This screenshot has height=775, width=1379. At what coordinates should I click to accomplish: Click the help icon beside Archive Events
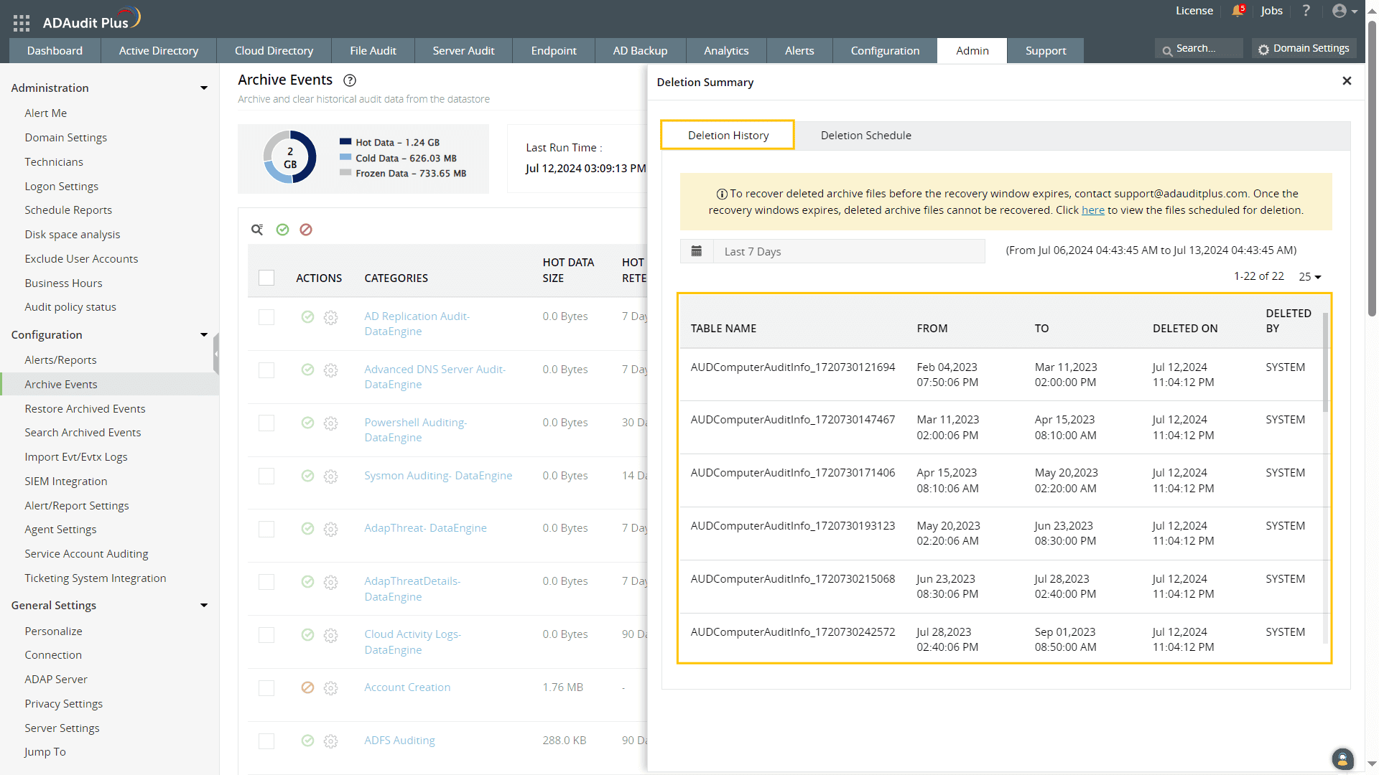coord(350,80)
